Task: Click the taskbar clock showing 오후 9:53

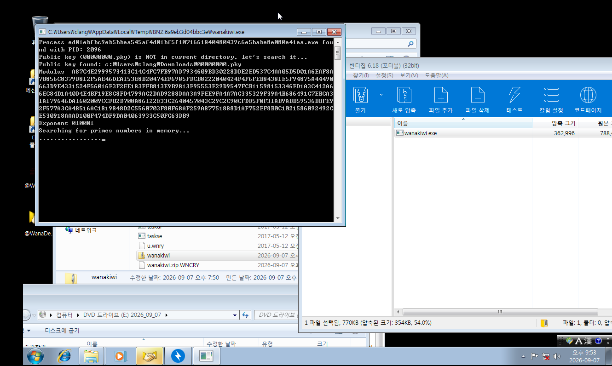Action: pos(583,356)
